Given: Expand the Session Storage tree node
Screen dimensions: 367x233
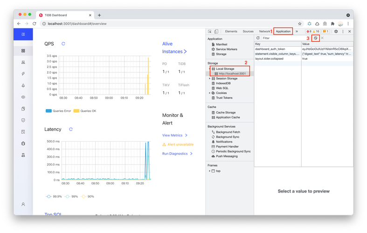Looking at the screenshot, I should tap(210, 78).
